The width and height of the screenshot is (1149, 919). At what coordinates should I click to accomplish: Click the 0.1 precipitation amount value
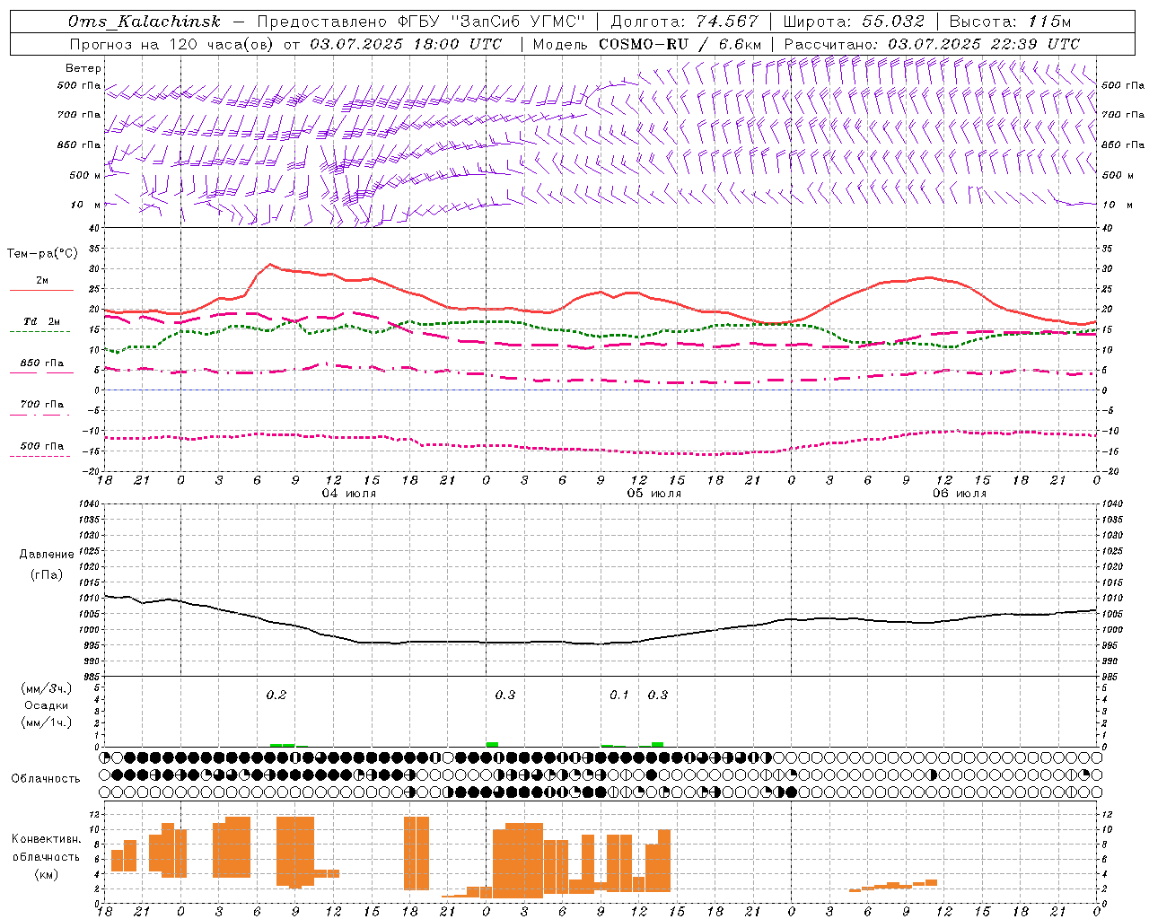(619, 695)
